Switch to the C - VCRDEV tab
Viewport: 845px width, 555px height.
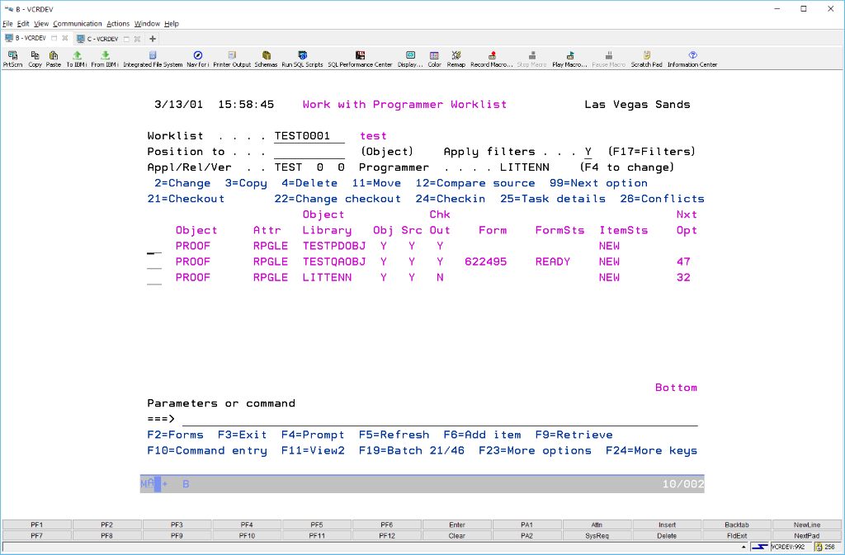102,39
